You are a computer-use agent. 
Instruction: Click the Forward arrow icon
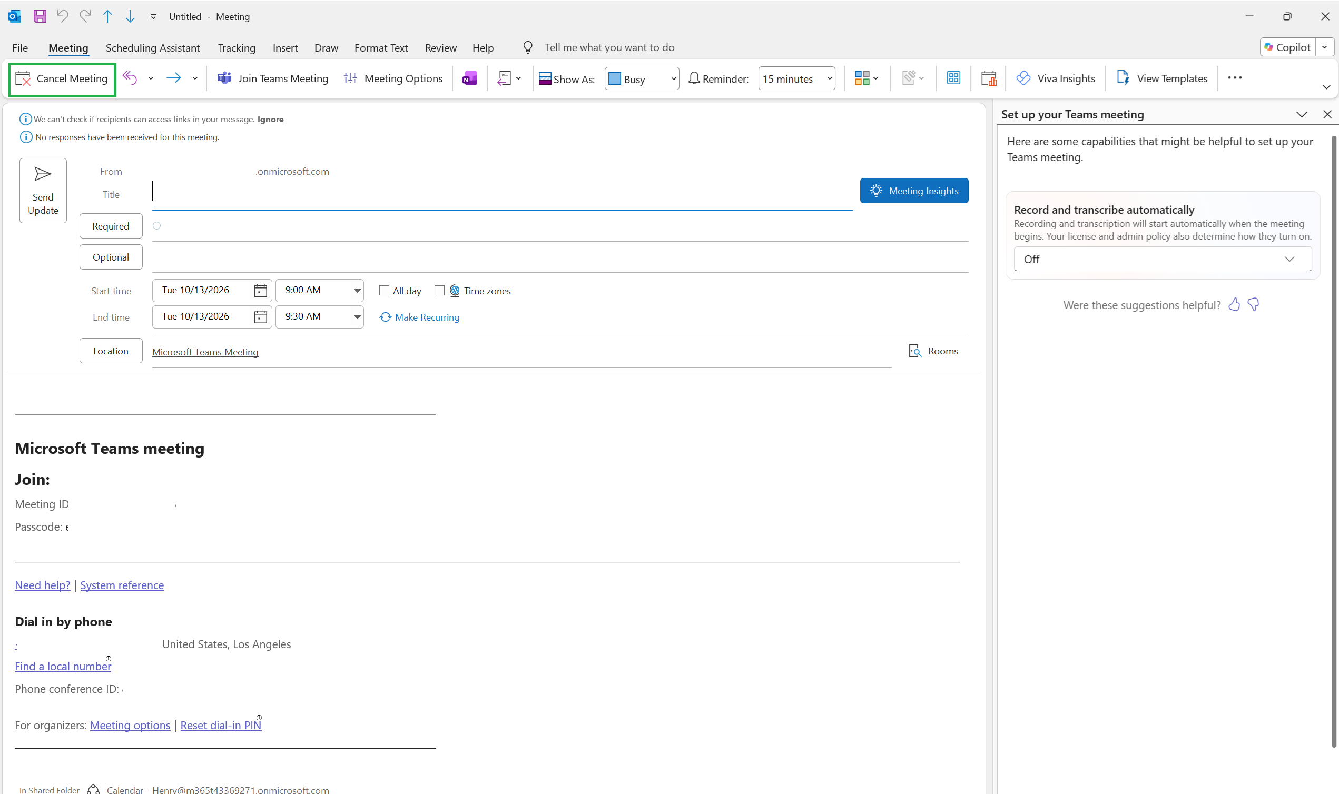pos(173,78)
